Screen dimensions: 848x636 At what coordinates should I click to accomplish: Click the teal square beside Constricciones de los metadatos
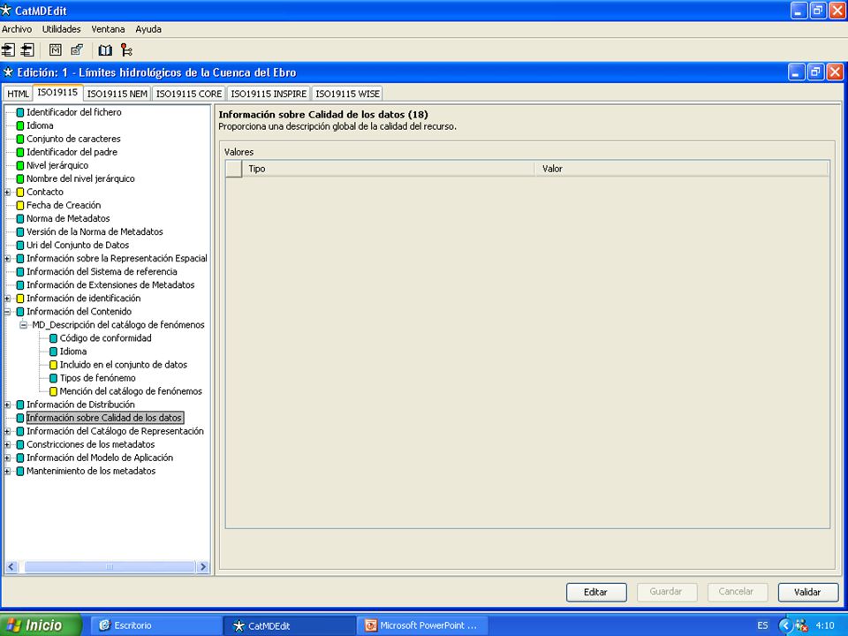[x=20, y=444]
